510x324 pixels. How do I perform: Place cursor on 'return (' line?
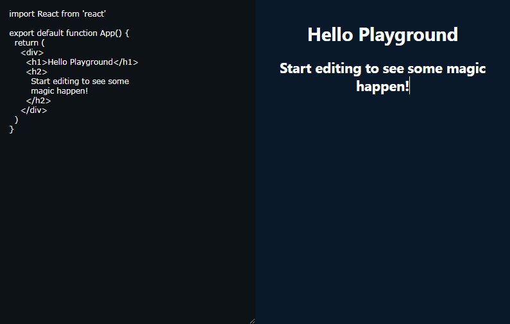pos(30,42)
